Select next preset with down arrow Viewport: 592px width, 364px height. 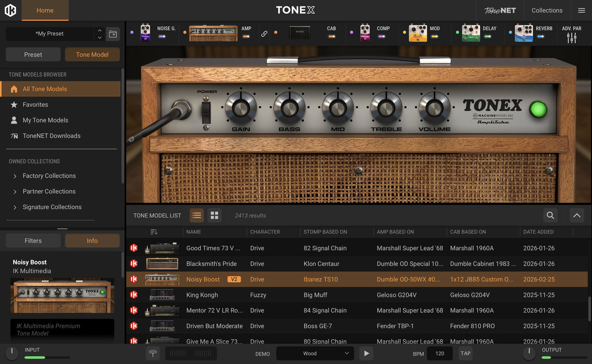pos(100,38)
